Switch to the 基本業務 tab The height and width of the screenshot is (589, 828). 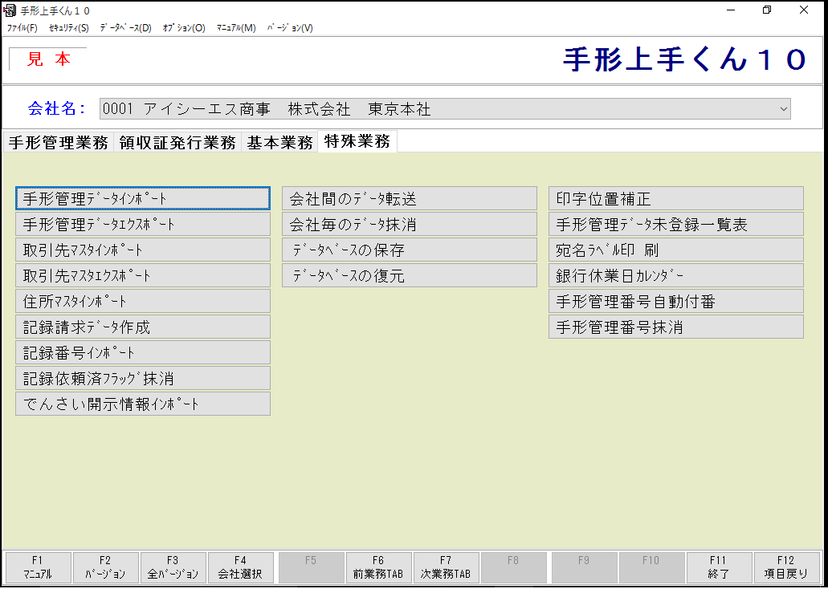[x=279, y=143]
